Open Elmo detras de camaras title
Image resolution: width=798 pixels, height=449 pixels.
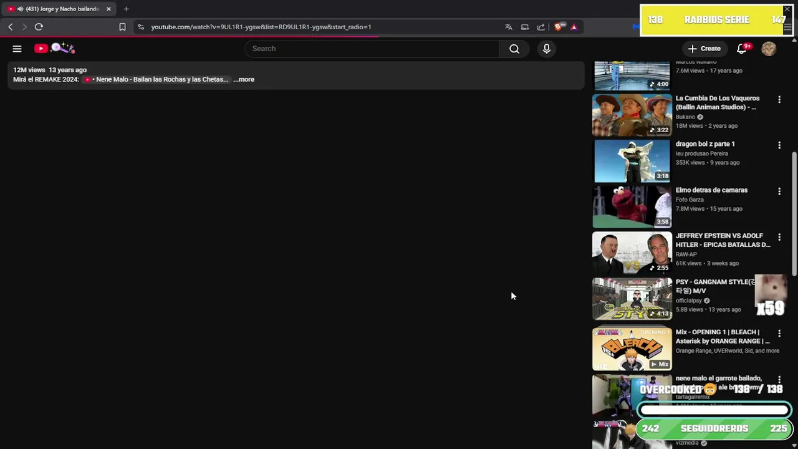tap(711, 190)
